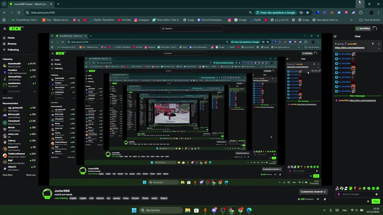This screenshot has height=215, width=383.
Task: Open HitboTC recommended channel
Action: pos(19,168)
